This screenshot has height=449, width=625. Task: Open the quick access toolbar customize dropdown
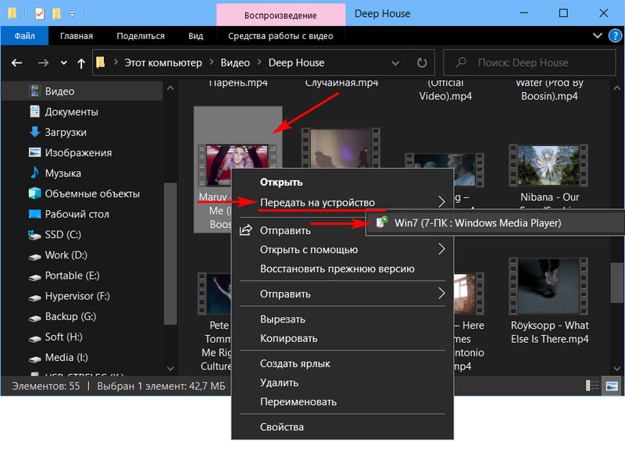pos(72,14)
